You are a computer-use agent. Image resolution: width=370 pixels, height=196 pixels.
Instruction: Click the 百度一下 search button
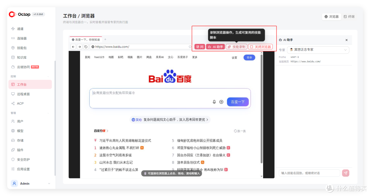click(238, 102)
